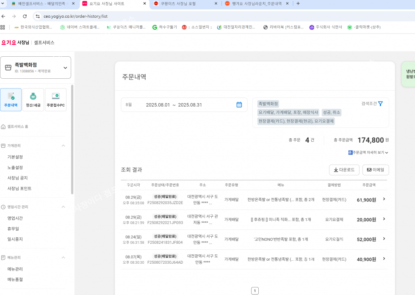Collapse the 영업시간 관리 sidebar section
415x295 pixels.
click(64, 207)
